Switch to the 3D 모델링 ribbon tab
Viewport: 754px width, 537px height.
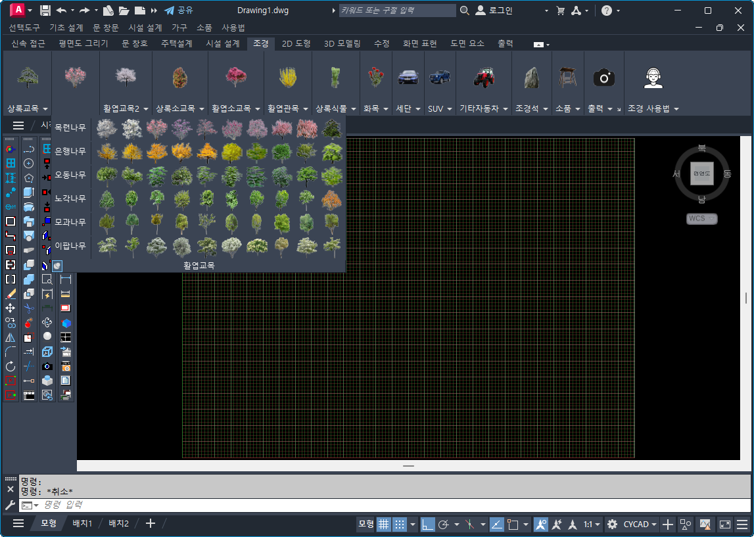342,43
